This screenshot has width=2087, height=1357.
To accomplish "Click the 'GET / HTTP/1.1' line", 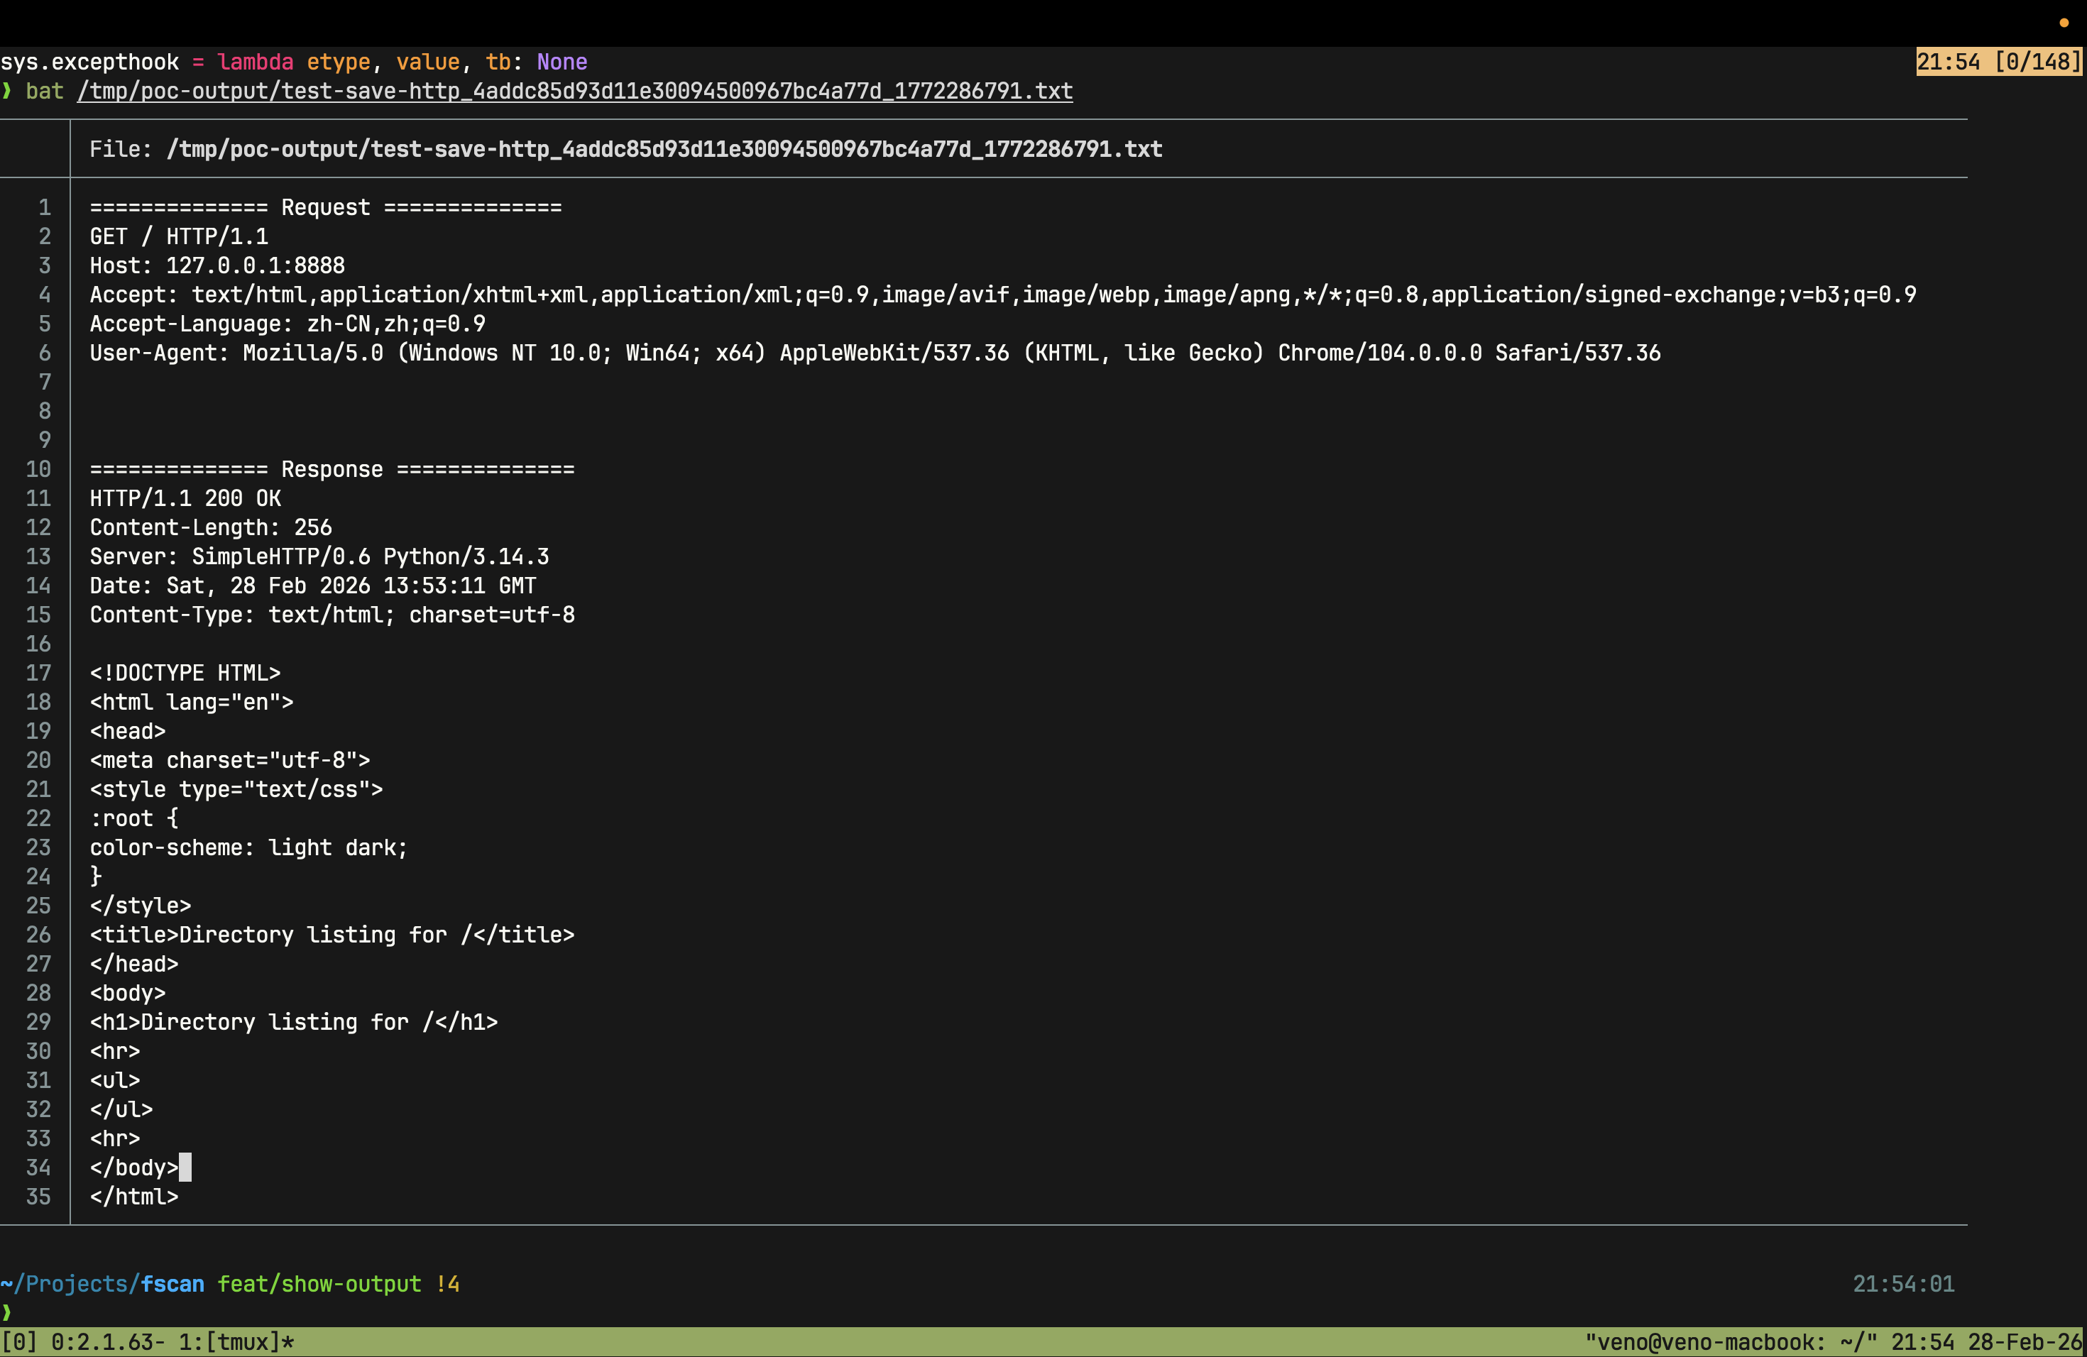I will click(179, 236).
